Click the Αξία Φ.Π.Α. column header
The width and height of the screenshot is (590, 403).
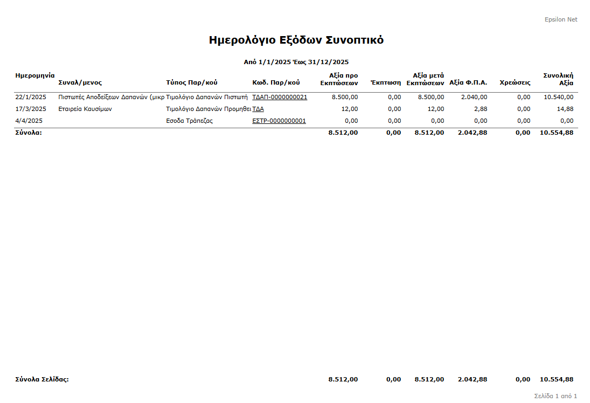pos(468,82)
